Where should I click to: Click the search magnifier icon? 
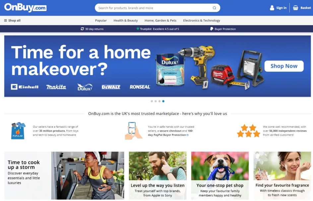pos(215,8)
